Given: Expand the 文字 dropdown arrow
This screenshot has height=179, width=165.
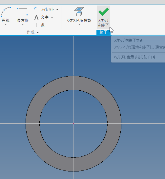Looking at the screenshot, I should pyautogui.click(x=52, y=17).
